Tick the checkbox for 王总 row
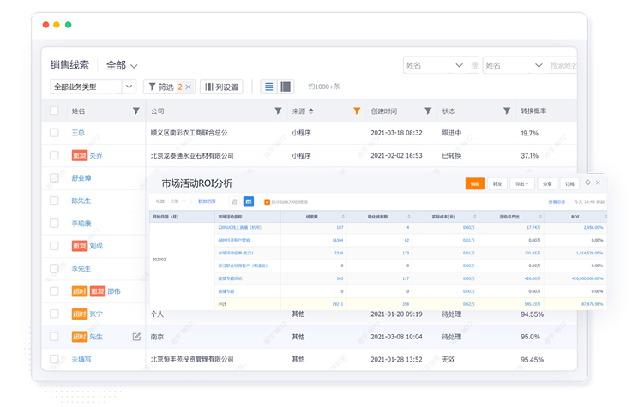Screen dimensions: 638x407 (x=54, y=133)
